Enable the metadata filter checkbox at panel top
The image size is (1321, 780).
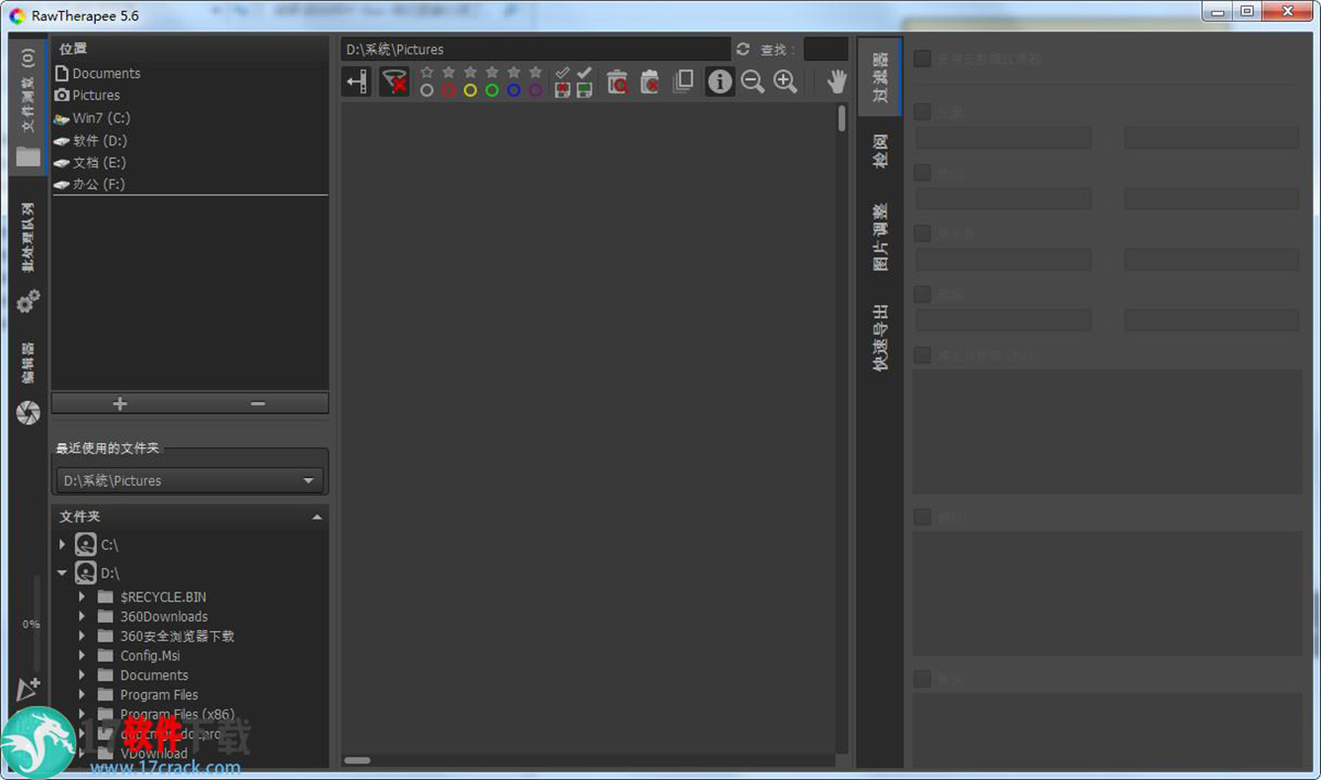922,59
